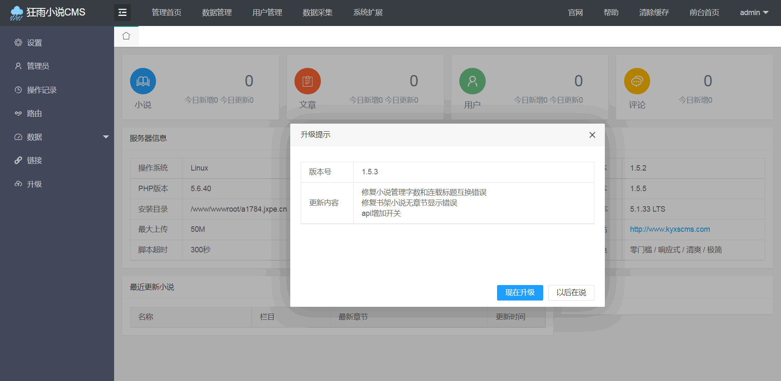Go to 路由 in the sidebar
Image resolution: width=781 pixels, height=381 pixels.
coord(34,114)
